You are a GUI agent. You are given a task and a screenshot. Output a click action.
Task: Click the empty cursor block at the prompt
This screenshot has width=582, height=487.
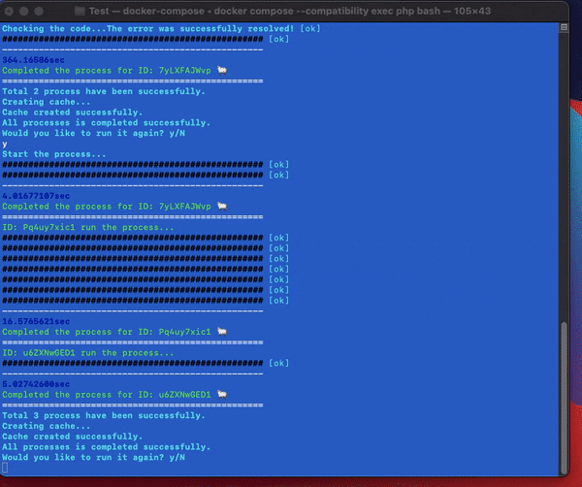[5, 468]
